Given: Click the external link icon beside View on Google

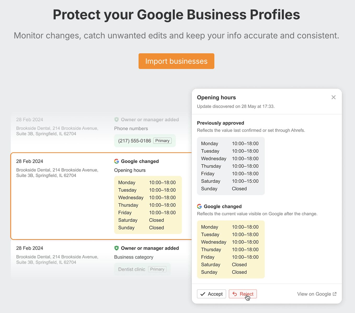Looking at the screenshot, I should point(335,294).
